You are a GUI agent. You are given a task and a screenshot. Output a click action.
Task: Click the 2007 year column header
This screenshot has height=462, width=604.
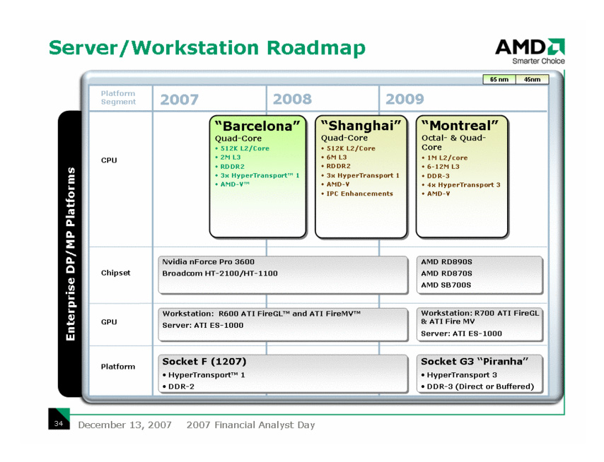pyautogui.click(x=179, y=100)
